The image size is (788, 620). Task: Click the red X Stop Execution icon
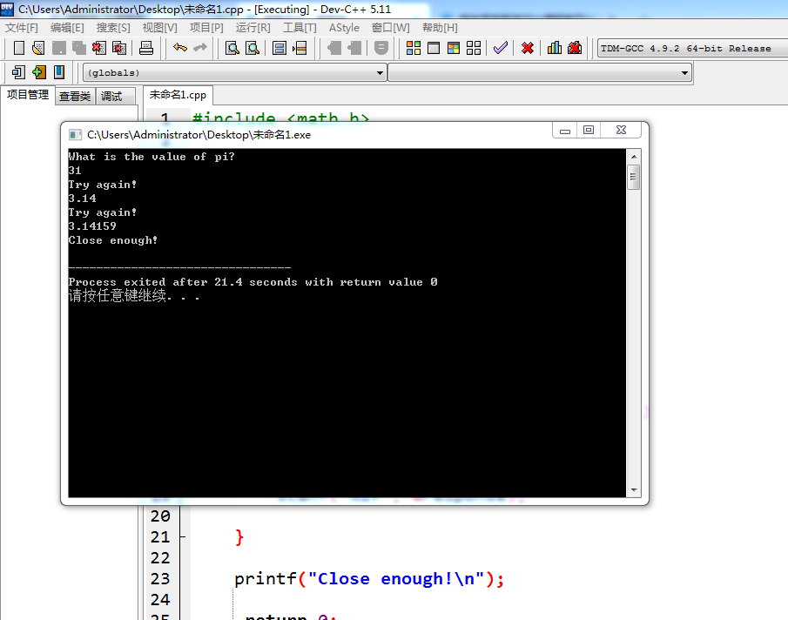pos(527,48)
